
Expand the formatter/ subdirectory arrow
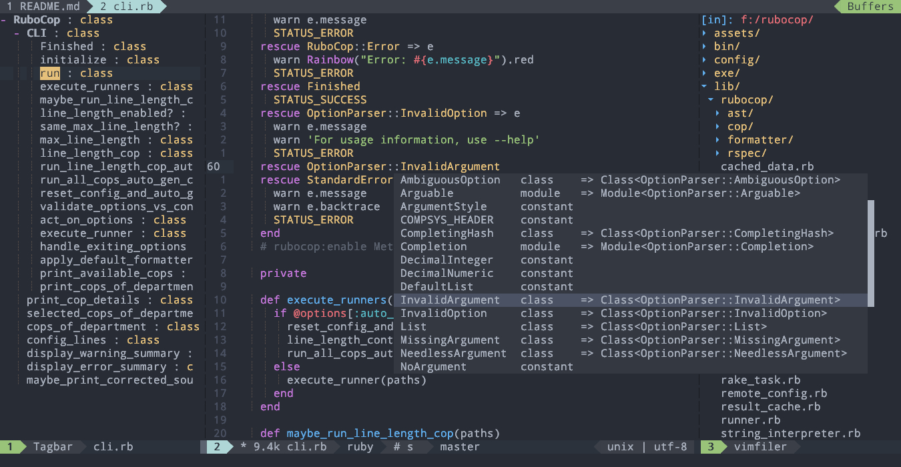718,140
